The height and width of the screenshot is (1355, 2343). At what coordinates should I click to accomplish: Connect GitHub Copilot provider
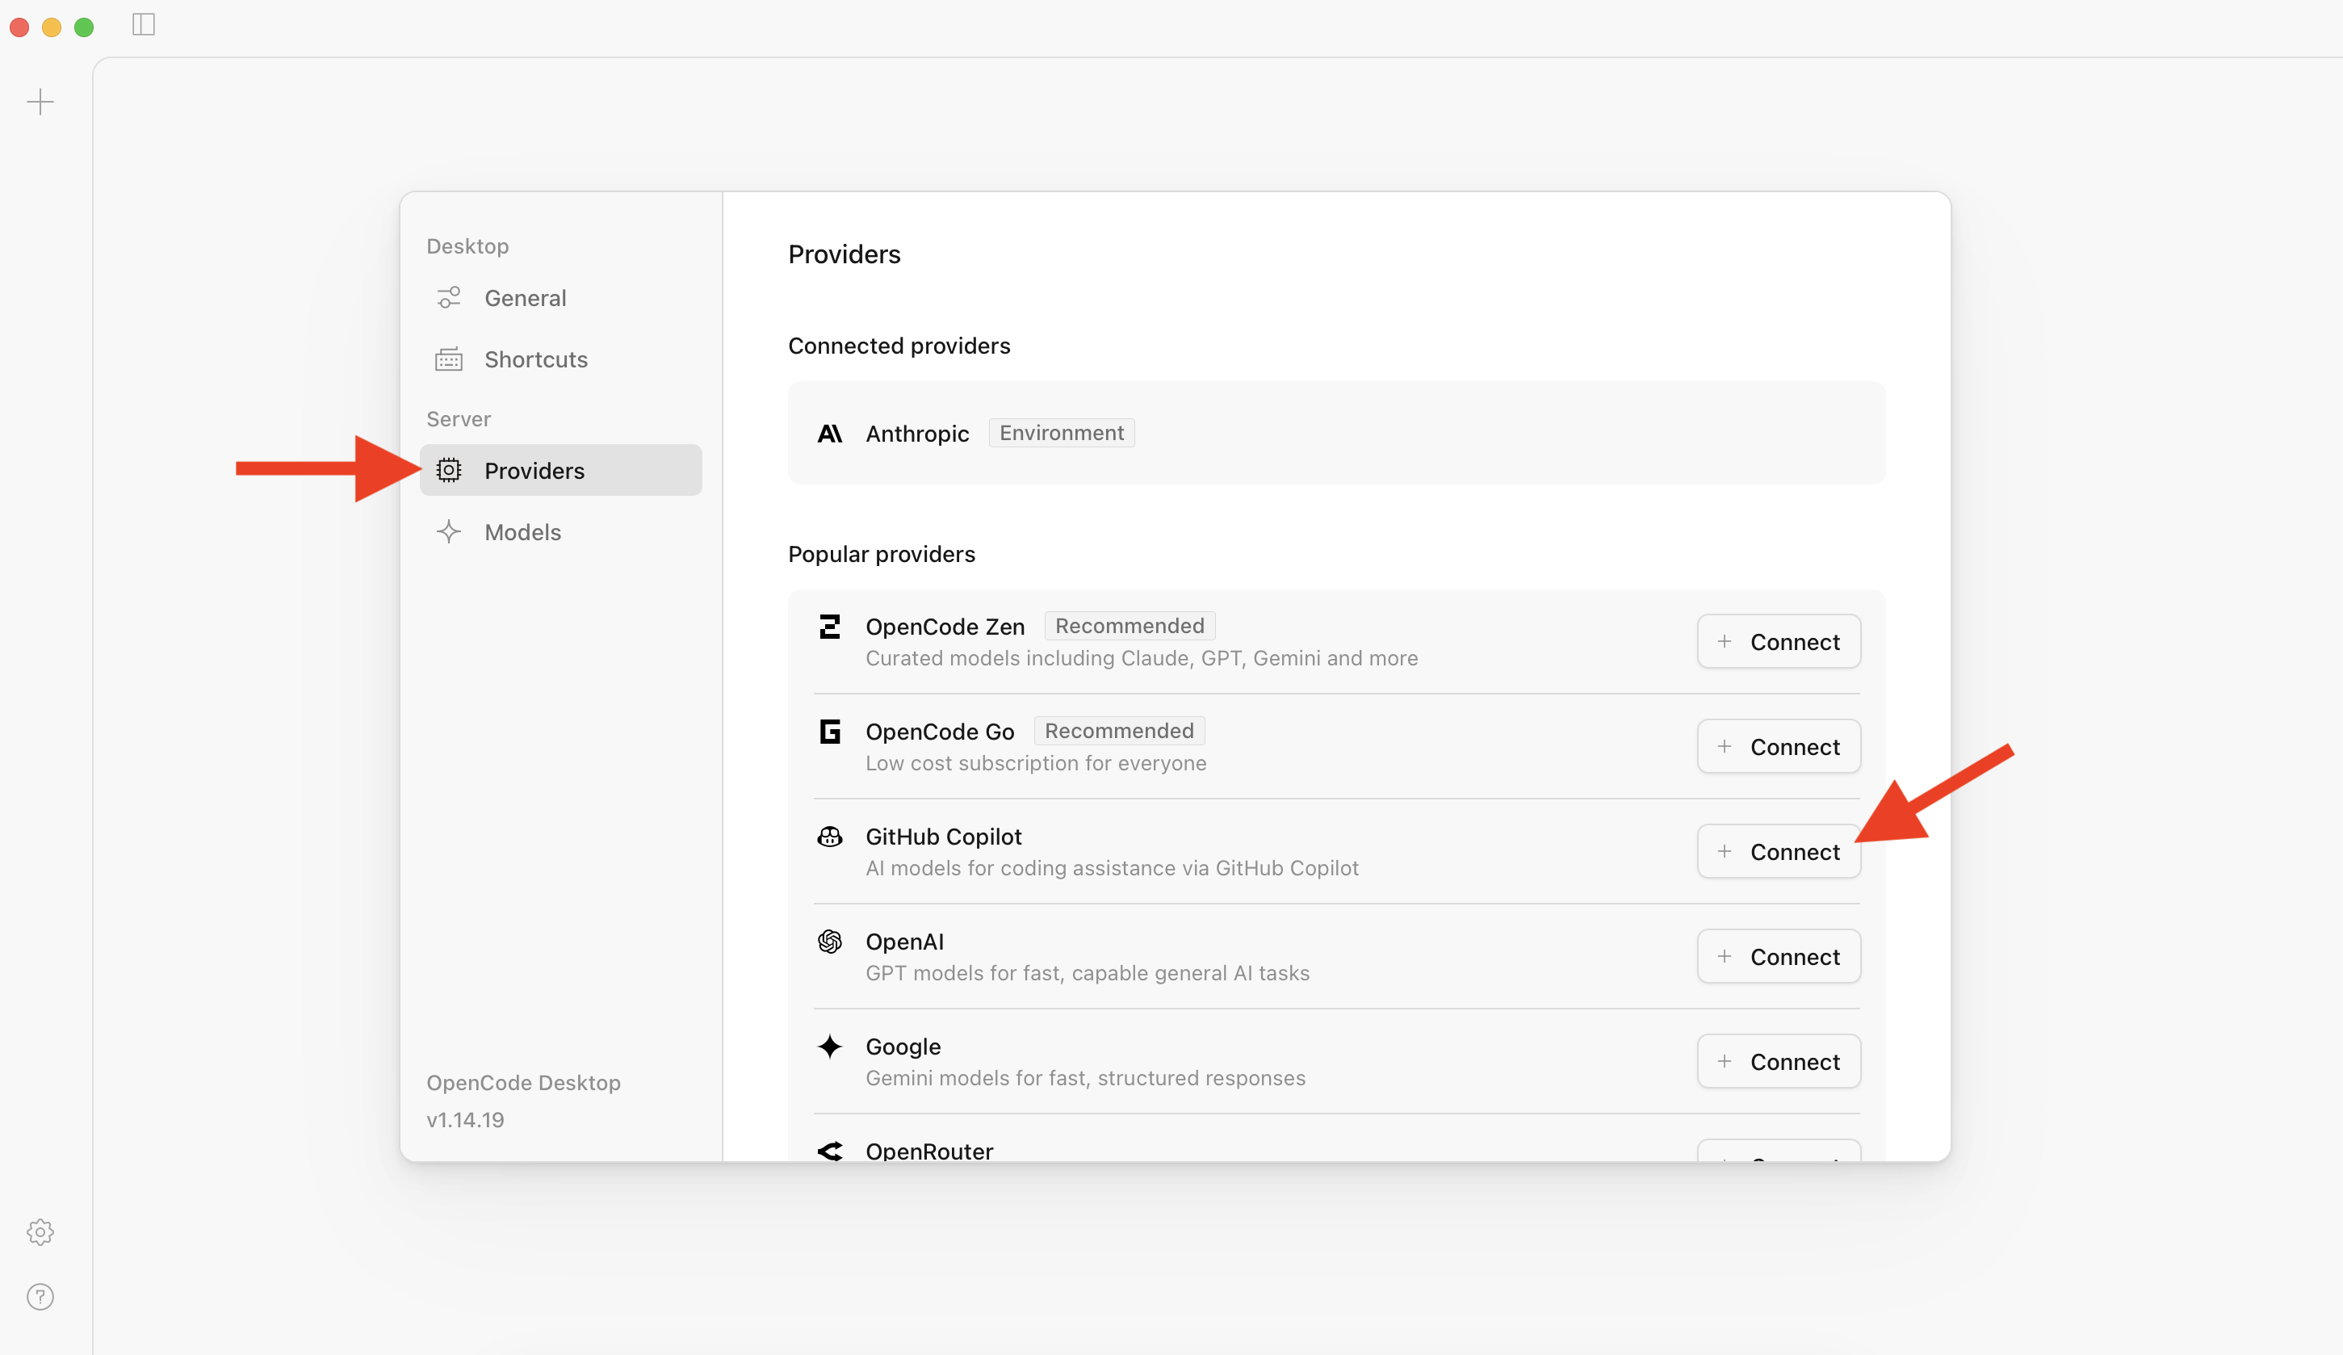[1778, 851]
